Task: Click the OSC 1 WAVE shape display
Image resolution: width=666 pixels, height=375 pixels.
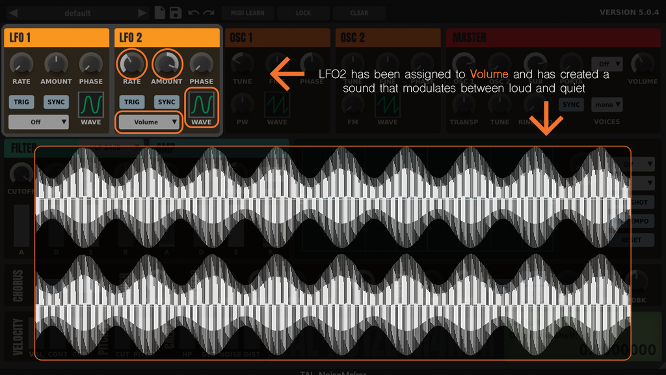Action: click(277, 105)
